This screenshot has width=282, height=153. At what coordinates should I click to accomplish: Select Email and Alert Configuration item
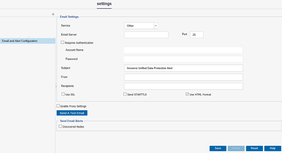click(x=27, y=41)
